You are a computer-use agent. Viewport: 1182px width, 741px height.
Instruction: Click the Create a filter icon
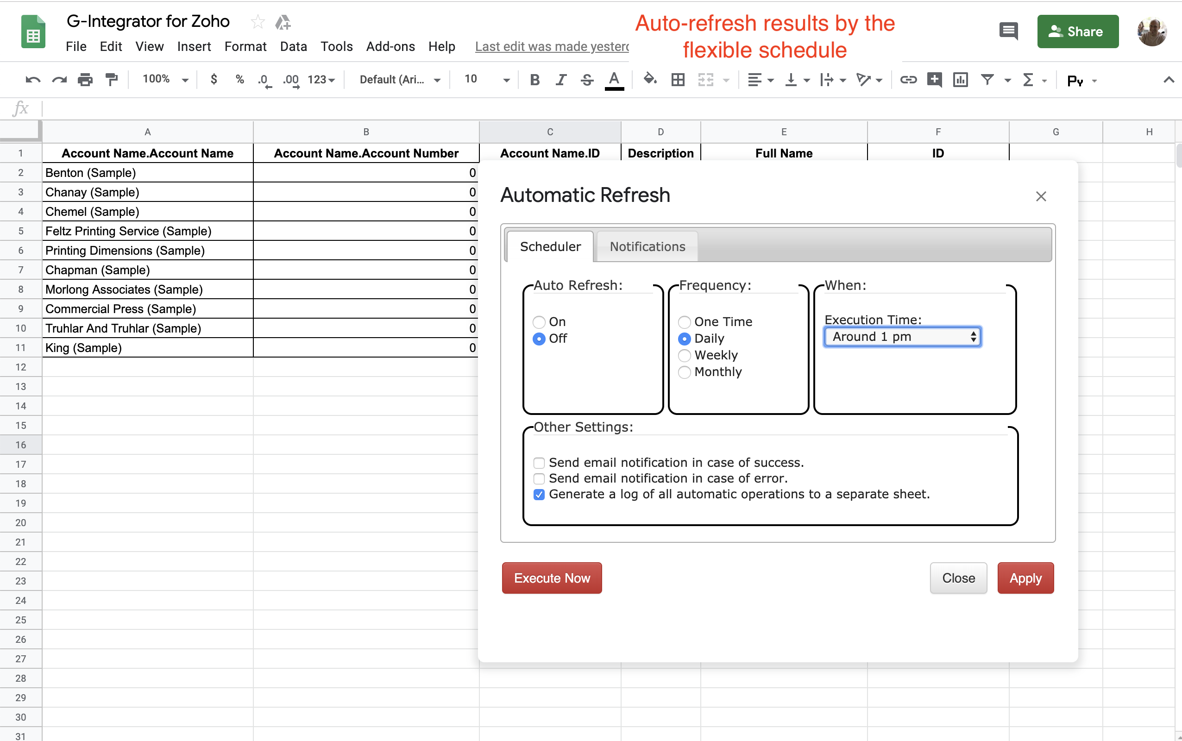coord(987,79)
